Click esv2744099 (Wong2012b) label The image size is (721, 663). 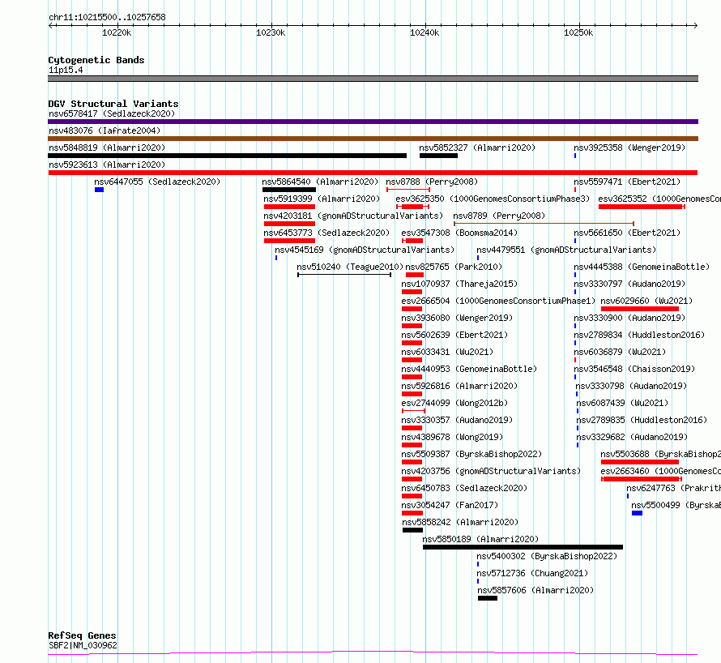click(454, 403)
